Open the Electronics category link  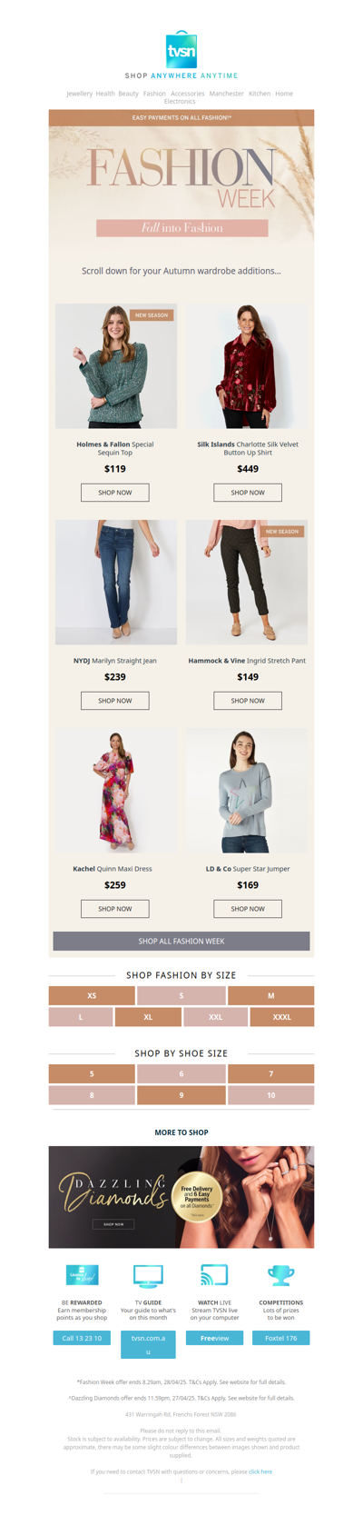(x=180, y=102)
